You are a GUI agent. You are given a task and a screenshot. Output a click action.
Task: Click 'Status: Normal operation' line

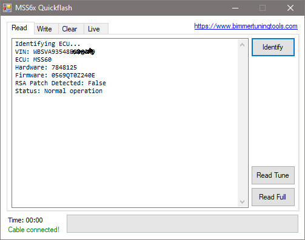(x=59, y=91)
